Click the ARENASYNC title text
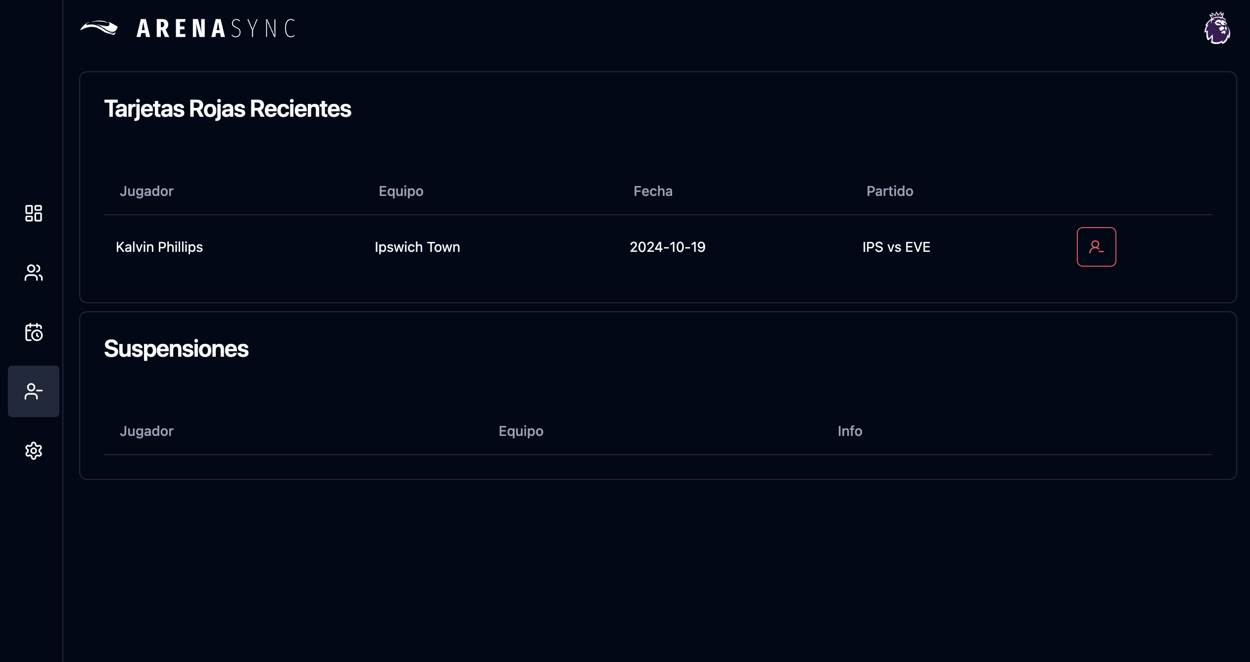The height and width of the screenshot is (662, 1250). click(216, 28)
